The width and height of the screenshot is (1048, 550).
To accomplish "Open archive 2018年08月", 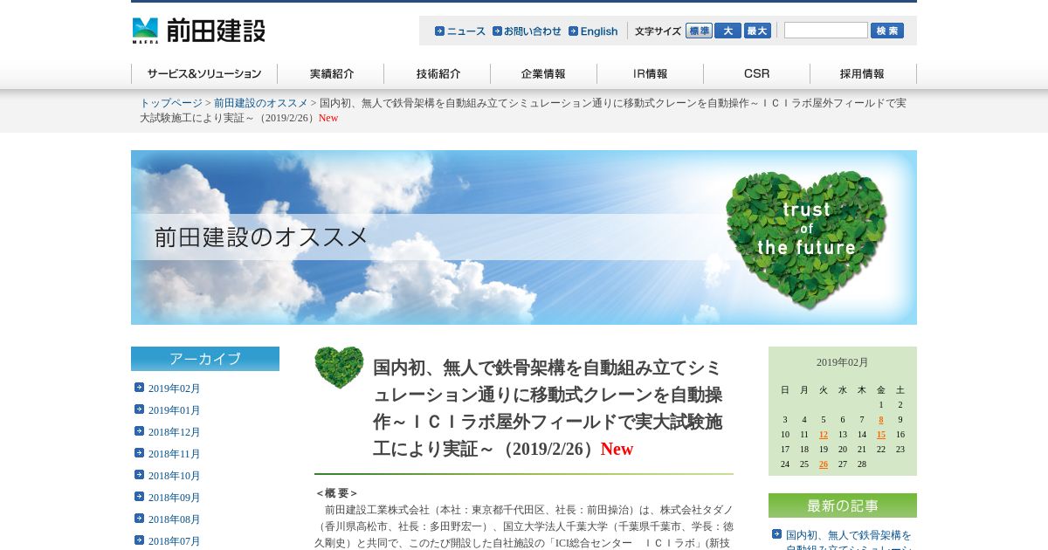I will (175, 519).
